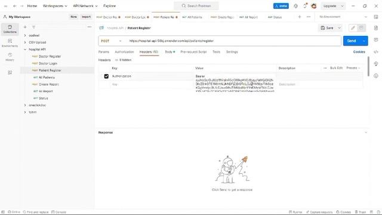
Task: Click the collections filter icon
Action: pyautogui.click(x=33, y=27)
